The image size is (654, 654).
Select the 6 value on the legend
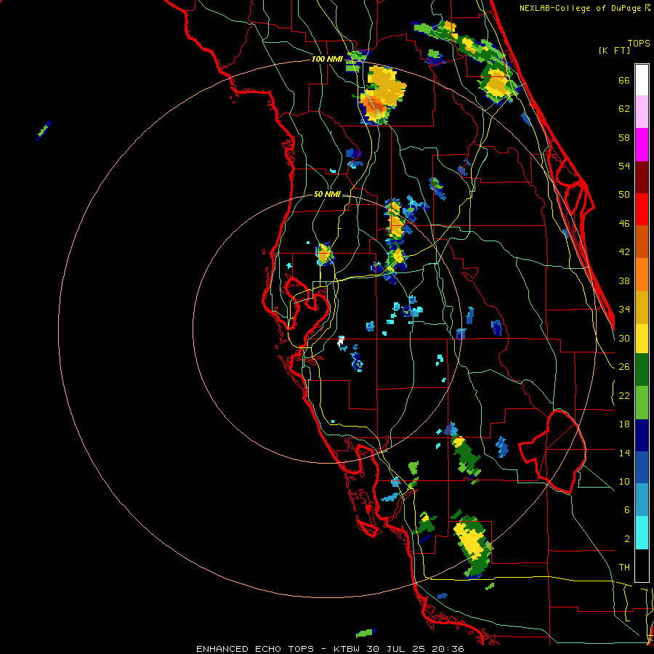tap(627, 509)
